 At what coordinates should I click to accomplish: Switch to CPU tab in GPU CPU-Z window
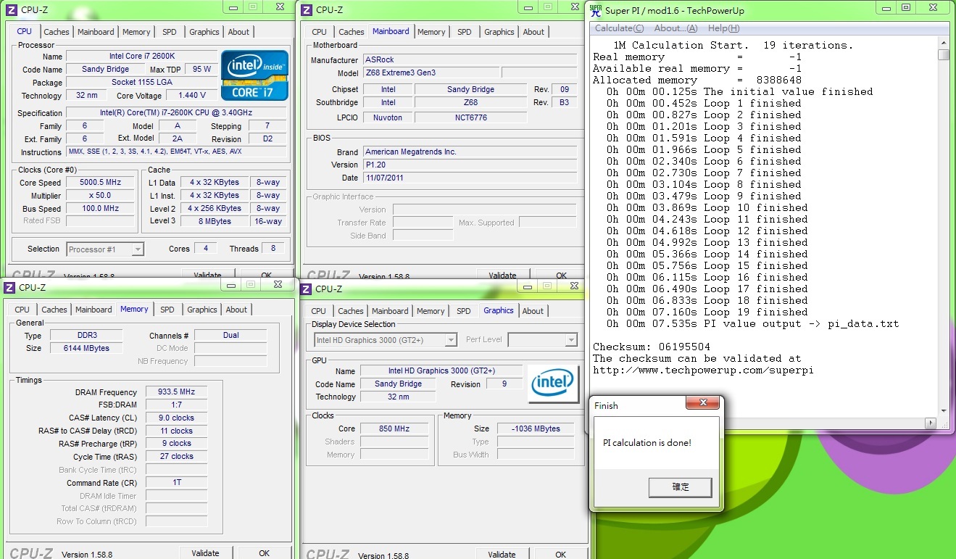[318, 311]
